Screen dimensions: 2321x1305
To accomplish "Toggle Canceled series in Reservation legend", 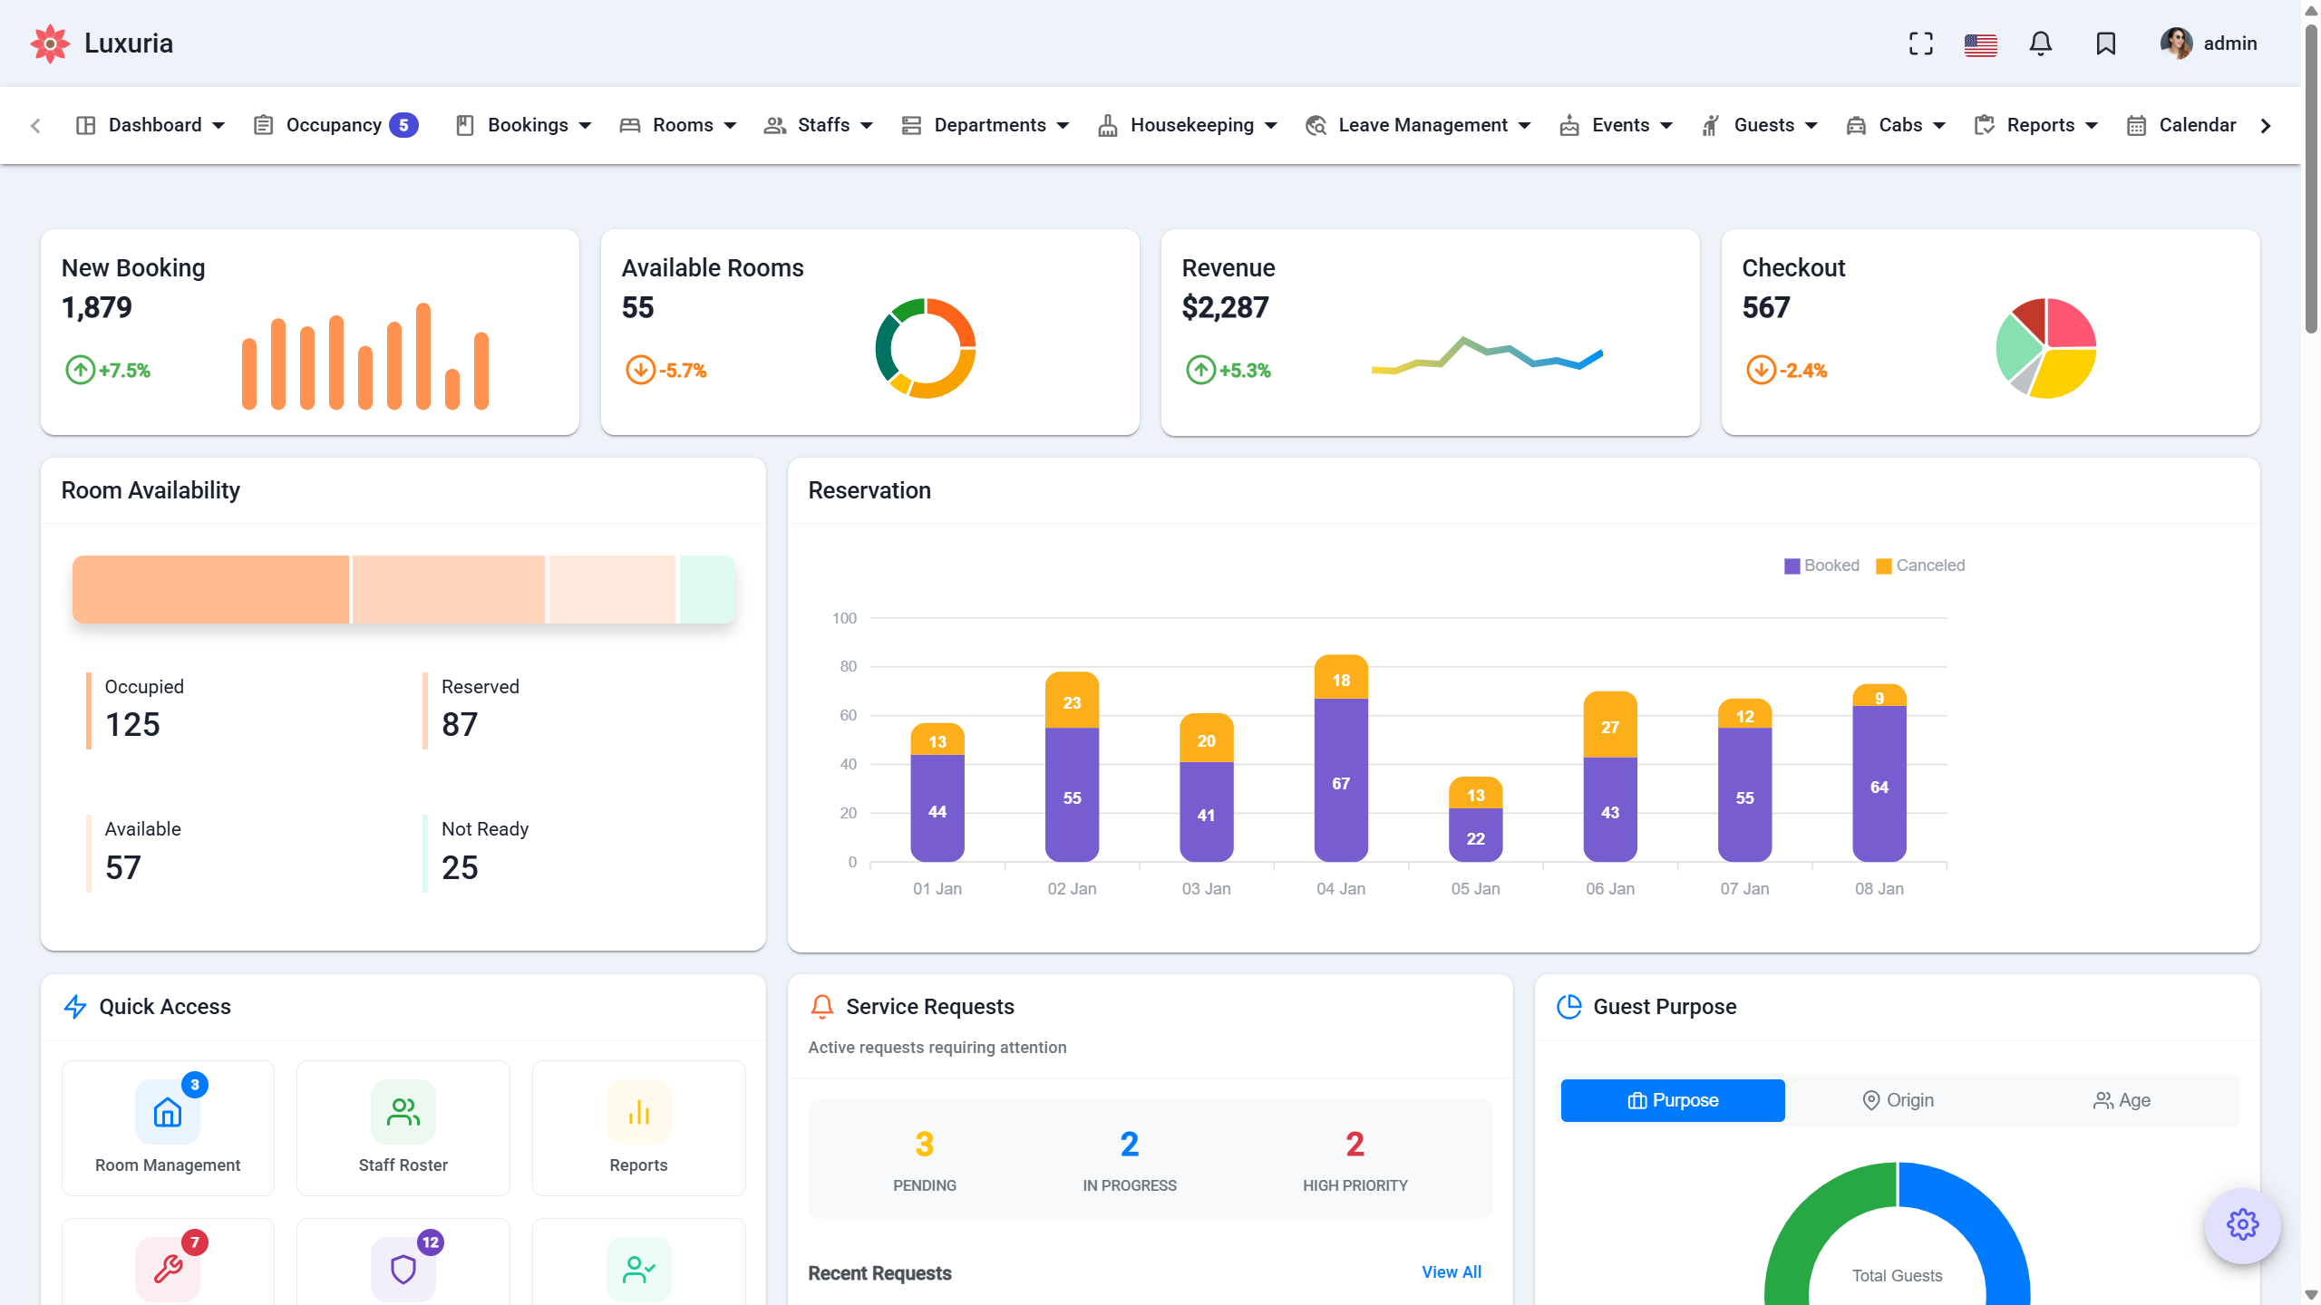I will click(1920, 565).
